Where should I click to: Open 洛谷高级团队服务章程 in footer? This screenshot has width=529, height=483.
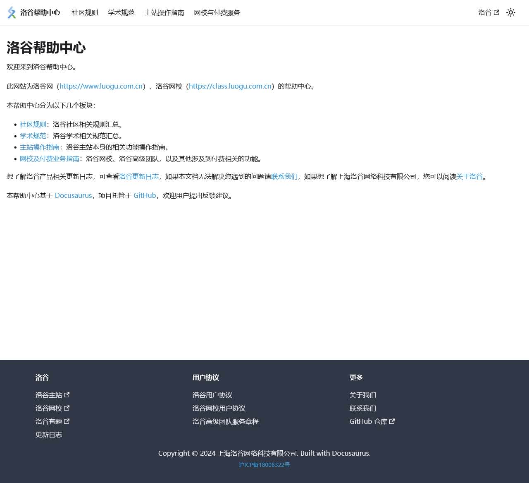[x=225, y=421]
